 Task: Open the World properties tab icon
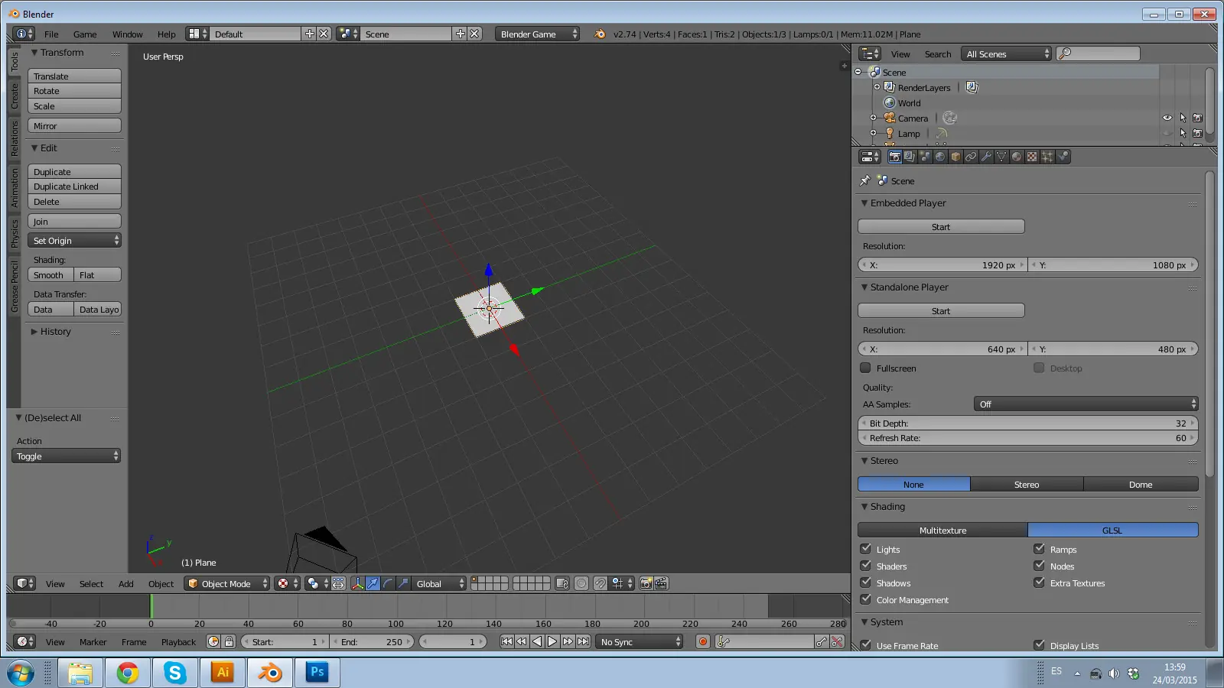[x=940, y=157]
